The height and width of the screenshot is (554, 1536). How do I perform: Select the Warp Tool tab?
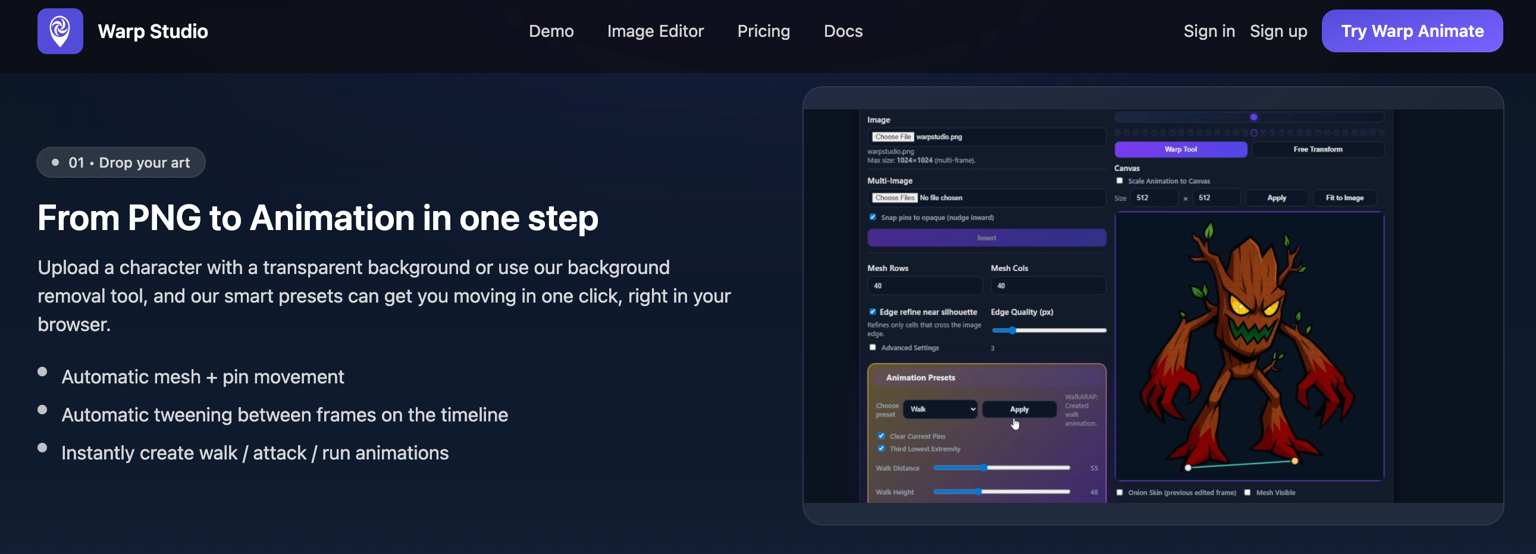[x=1180, y=150]
